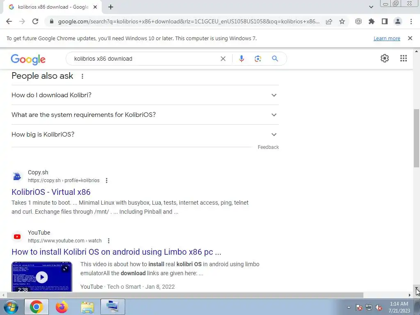Share this page from address bar
420x315 pixels.
click(x=329, y=21)
